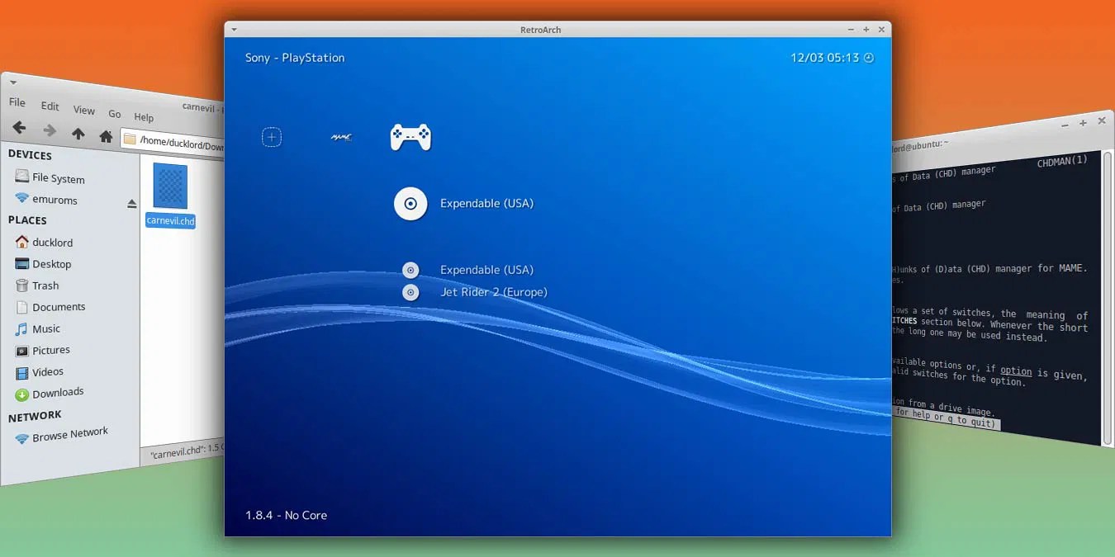The image size is (1115, 557).
Task: Click the terminal window's vertical scrollbar
Action: pos(1108,297)
